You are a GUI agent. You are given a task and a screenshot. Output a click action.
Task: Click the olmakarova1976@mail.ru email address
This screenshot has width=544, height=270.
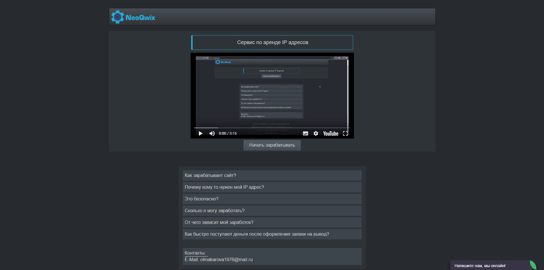coord(226,260)
